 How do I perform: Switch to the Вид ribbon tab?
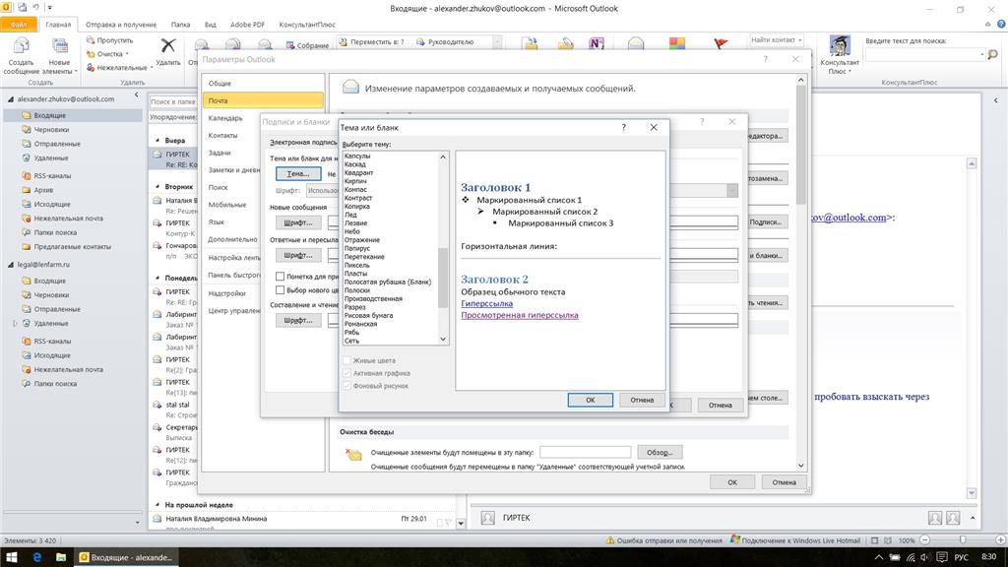[x=211, y=25]
